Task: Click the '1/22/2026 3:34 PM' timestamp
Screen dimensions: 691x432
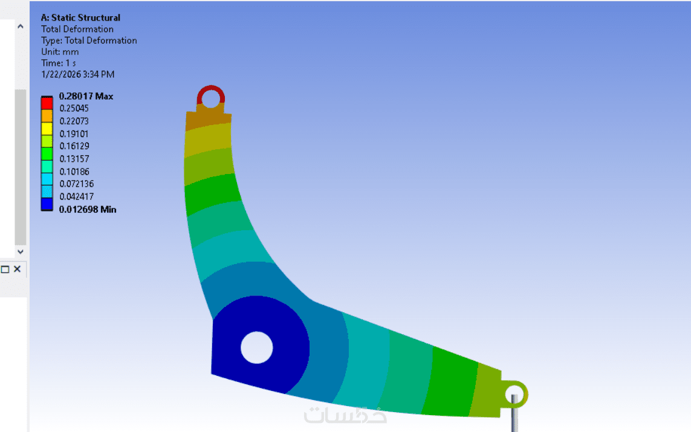Action: pos(77,74)
